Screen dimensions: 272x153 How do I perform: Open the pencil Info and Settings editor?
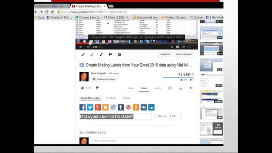pyautogui.click(x=83, y=54)
